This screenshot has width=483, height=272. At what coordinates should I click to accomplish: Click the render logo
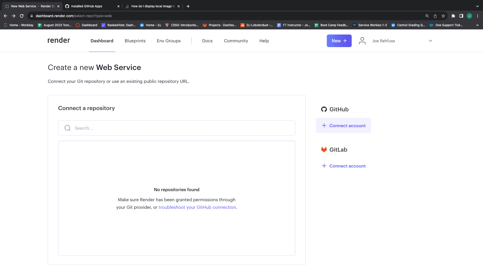[x=59, y=41]
